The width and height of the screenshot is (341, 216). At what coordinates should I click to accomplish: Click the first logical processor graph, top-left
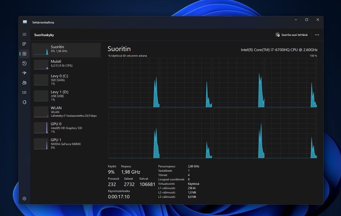click(134, 83)
